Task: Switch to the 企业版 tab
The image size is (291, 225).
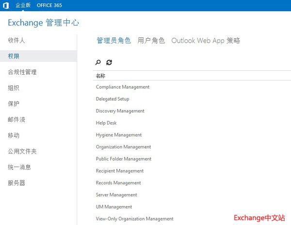Action: [x=23, y=5]
